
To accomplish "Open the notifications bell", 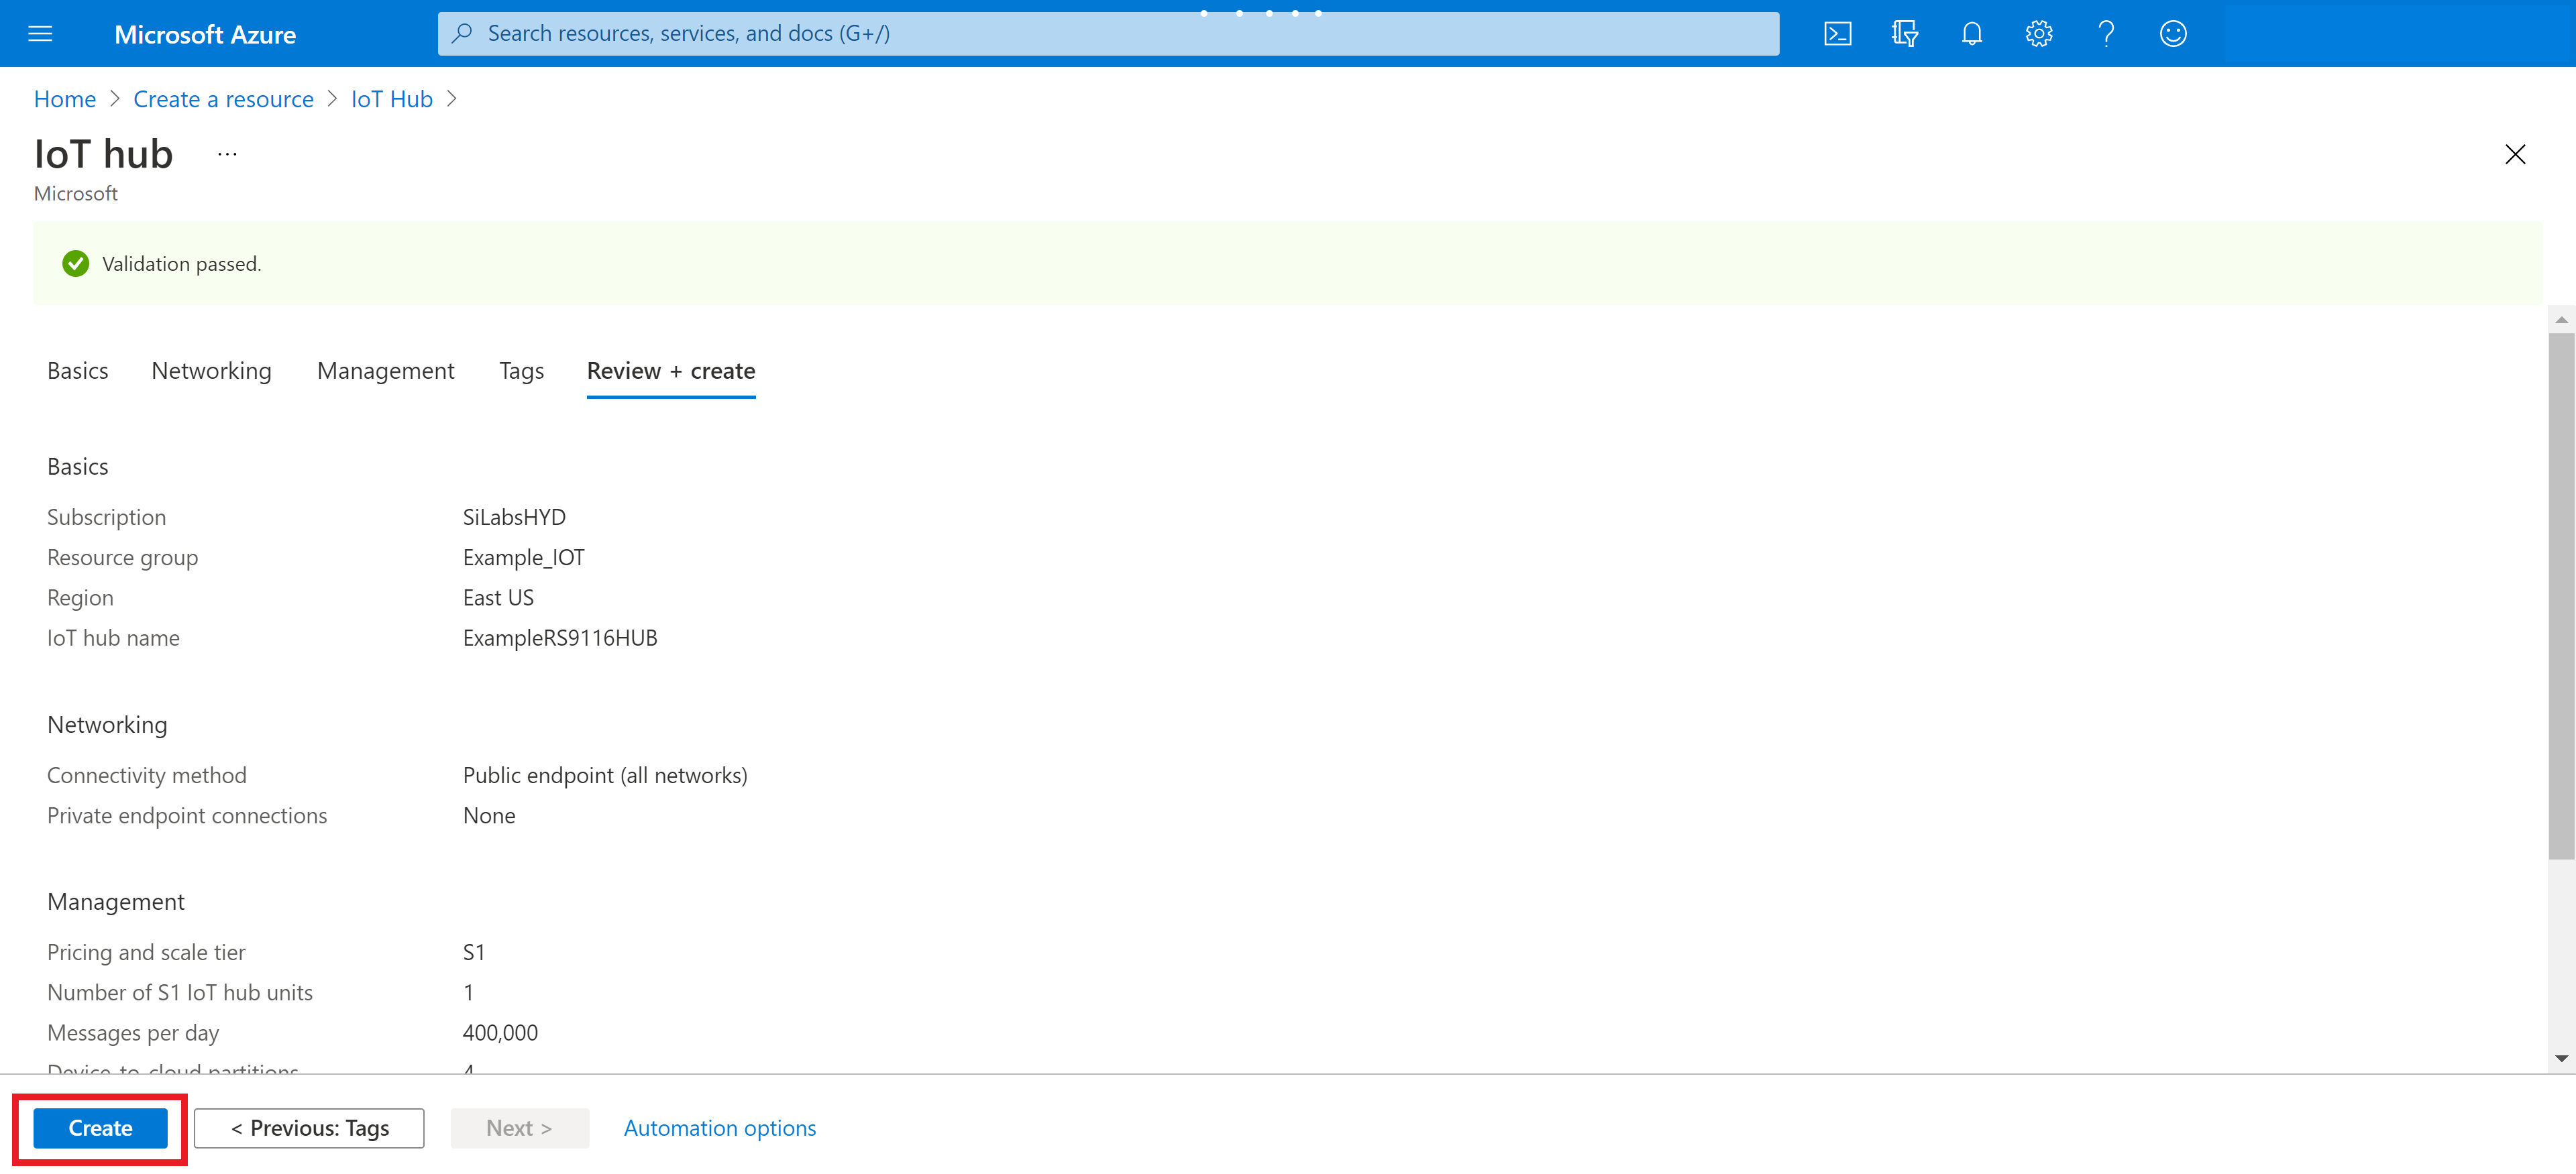I will pos(1971,34).
